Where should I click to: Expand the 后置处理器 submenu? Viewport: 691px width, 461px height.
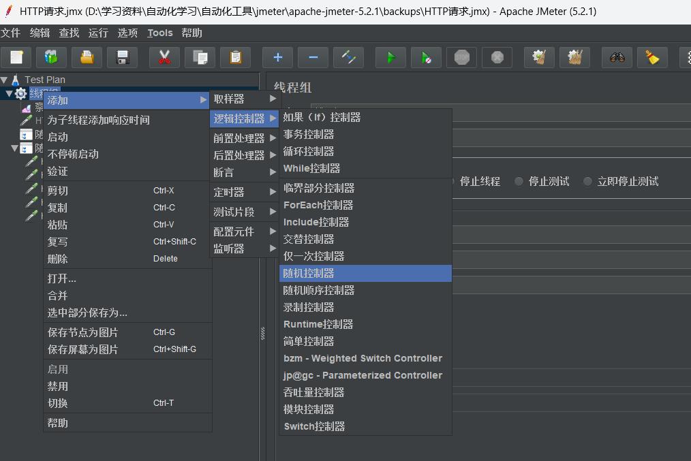(x=244, y=155)
